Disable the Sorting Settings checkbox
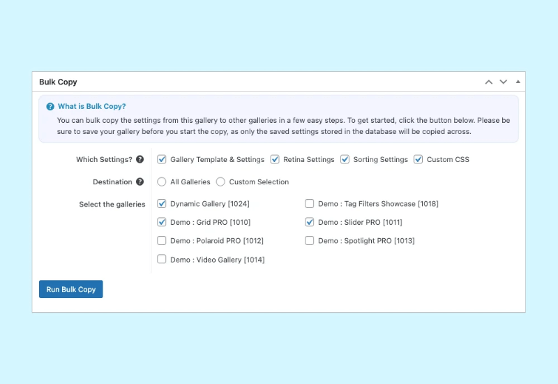 point(345,159)
